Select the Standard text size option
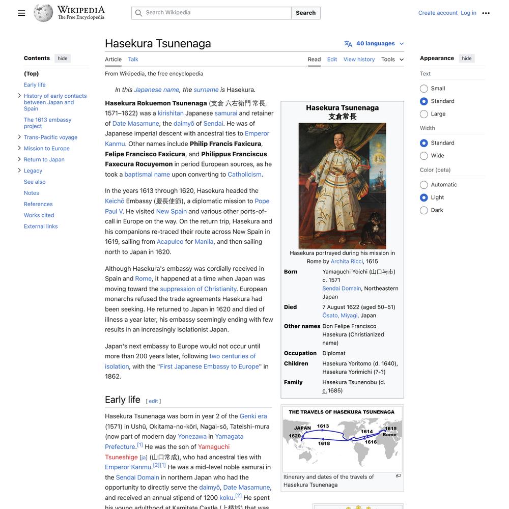509x509 pixels. 423,101
